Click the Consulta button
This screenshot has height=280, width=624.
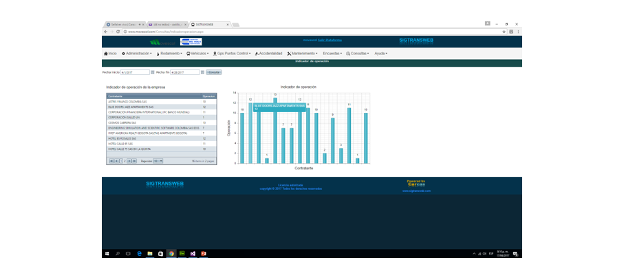pyautogui.click(x=214, y=72)
